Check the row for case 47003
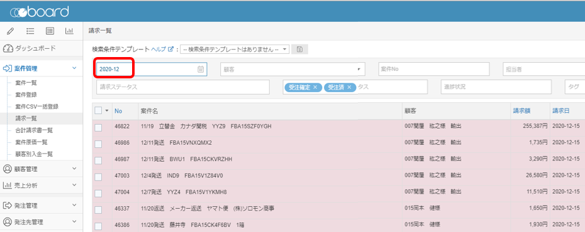Image resolution: width=585 pixels, height=232 pixels. tap(98, 177)
